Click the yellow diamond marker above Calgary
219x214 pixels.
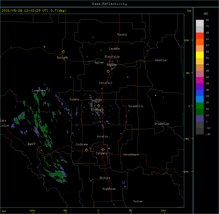click(x=103, y=150)
